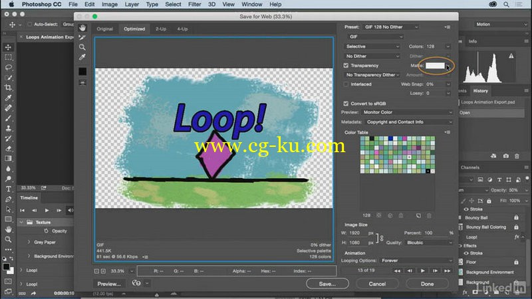Select the Horizontal Type tool
The image size is (532, 299).
(9, 189)
